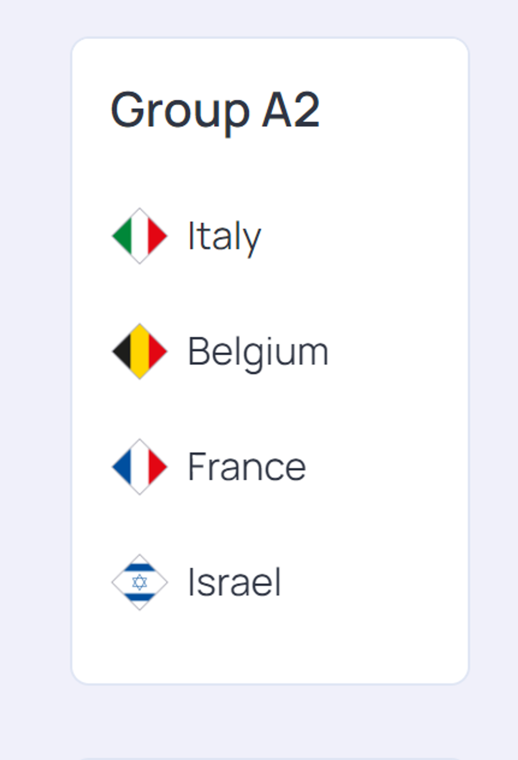Click the red stripe of Italy's flag
The height and width of the screenshot is (760, 518).
(157, 236)
